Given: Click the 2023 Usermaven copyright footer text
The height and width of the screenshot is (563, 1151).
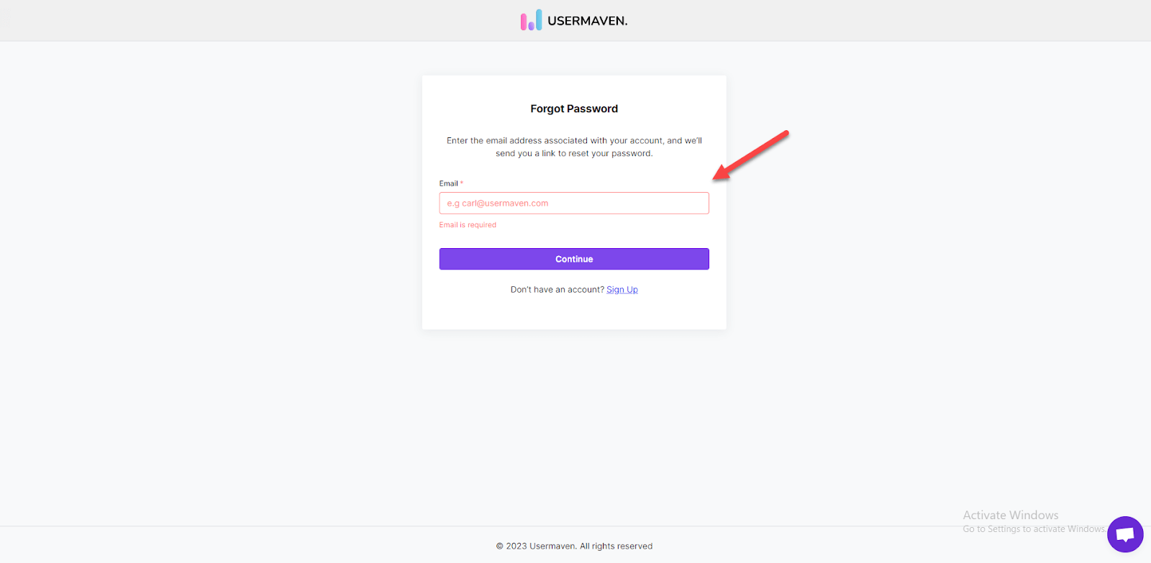Looking at the screenshot, I should 573,546.
